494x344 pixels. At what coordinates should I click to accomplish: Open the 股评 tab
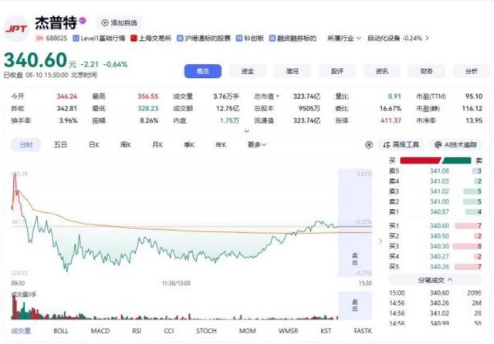[337, 71]
